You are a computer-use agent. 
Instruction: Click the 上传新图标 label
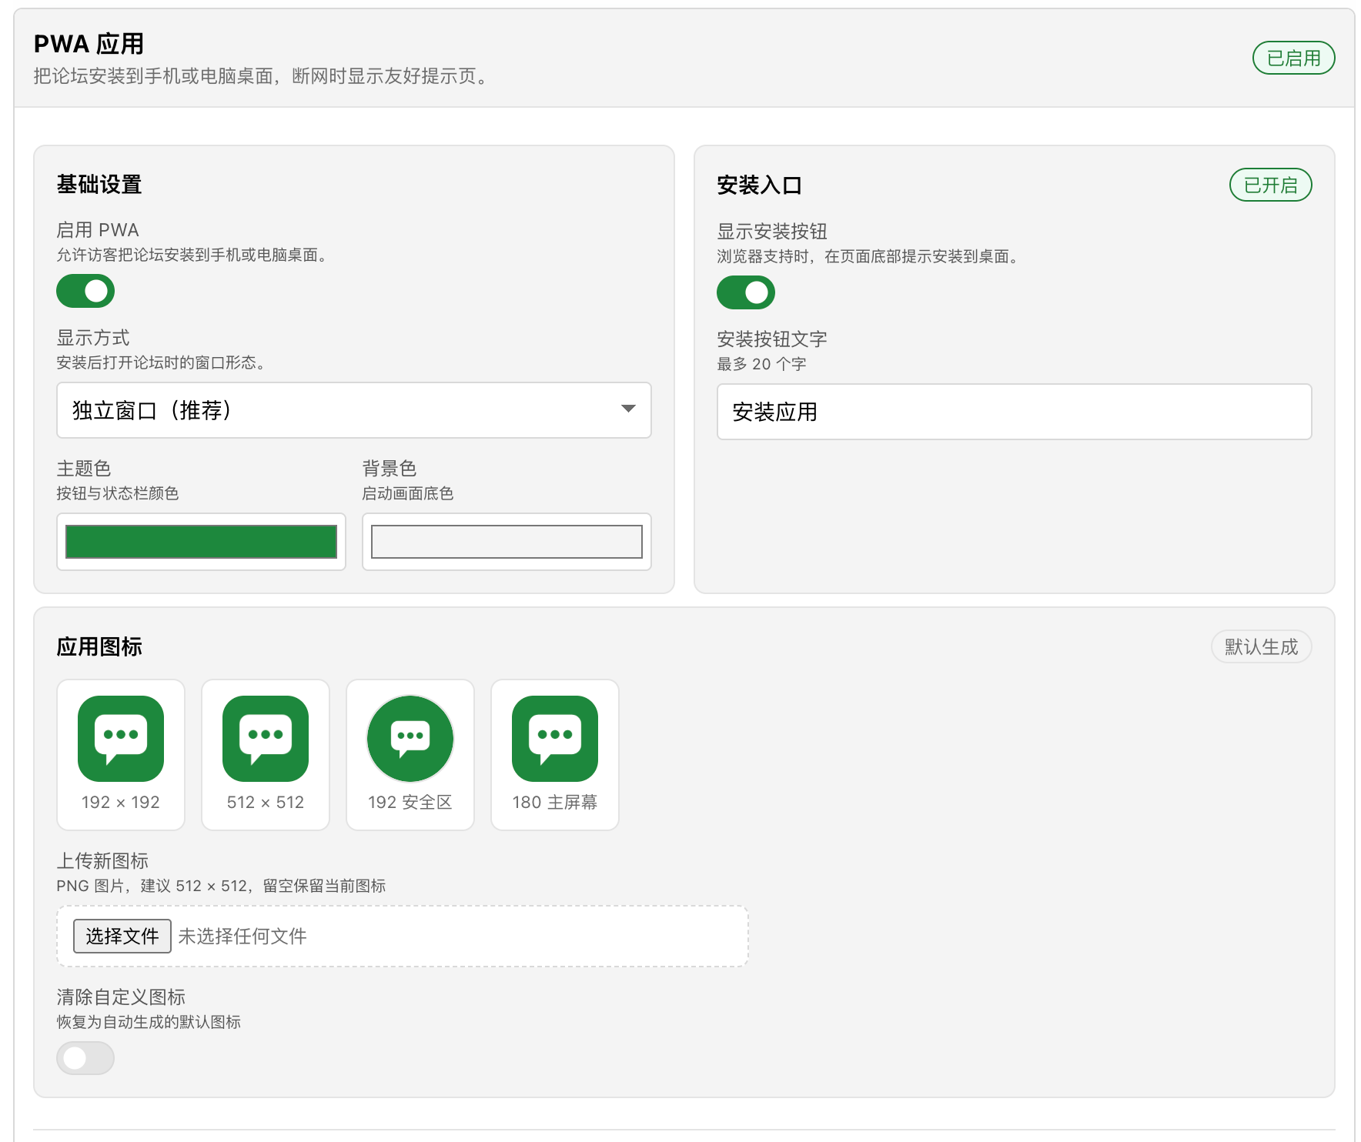(102, 860)
